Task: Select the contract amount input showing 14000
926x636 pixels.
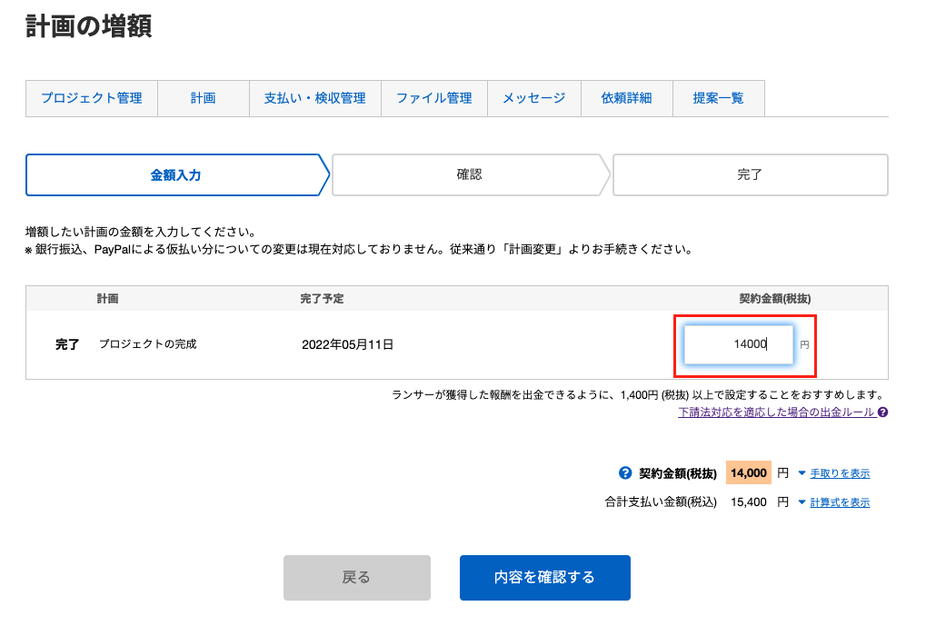Action: pyautogui.click(x=738, y=344)
